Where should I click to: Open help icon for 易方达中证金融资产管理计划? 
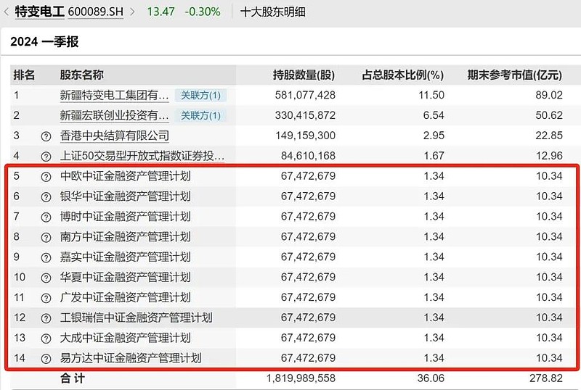coord(46,359)
